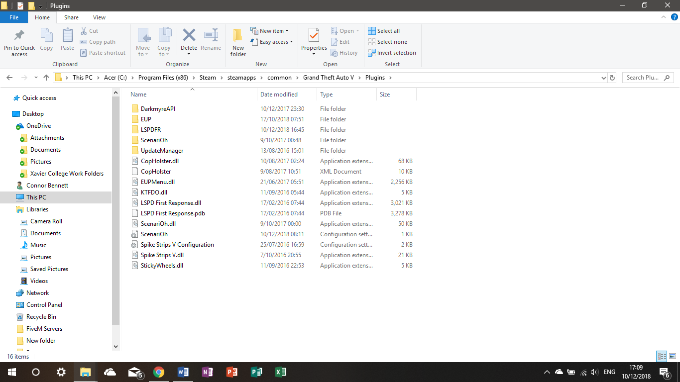
Task: Click Select all in the ribbon
Action: tap(384, 31)
